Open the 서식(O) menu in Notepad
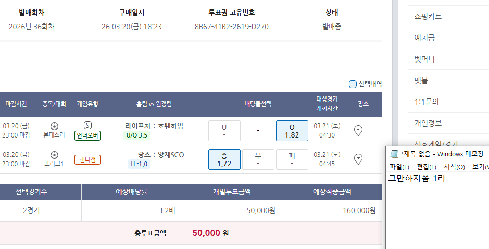 pyautogui.click(x=454, y=167)
